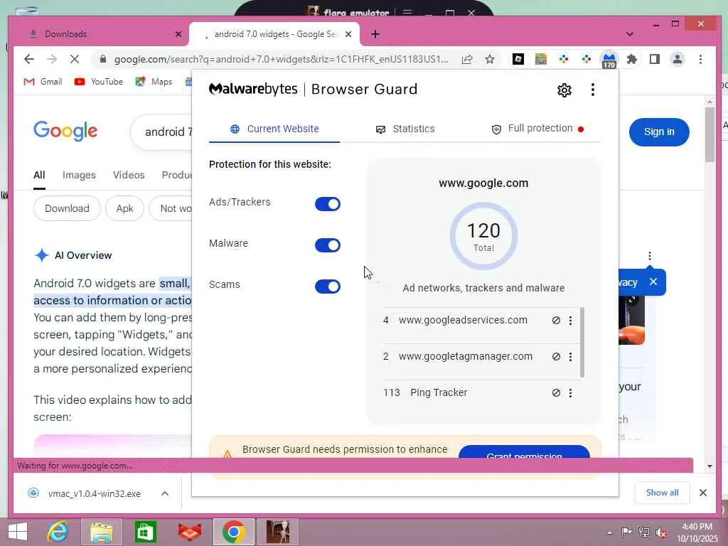Screen dimensions: 728x546
Task: Click the Apk filter chip
Action: pyautogui.click(x=124, y=208)
